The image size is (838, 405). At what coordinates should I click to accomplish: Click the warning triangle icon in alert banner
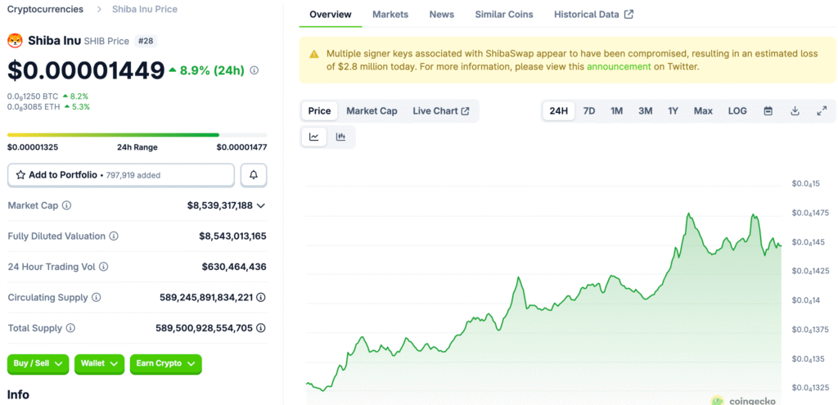click(x=314, y=54)
